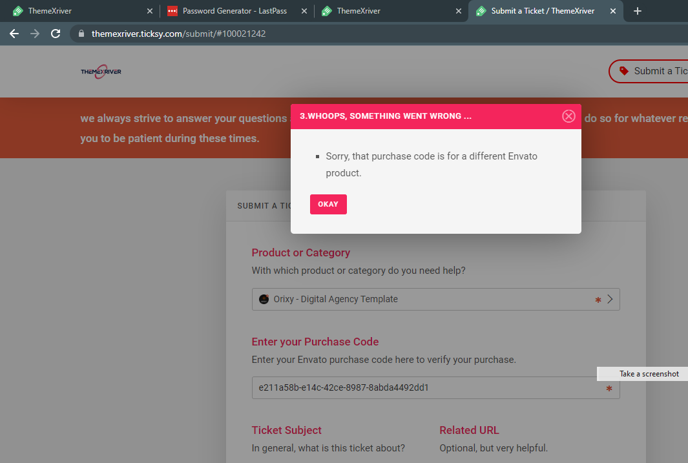This screenshot has height=463, width=688.
Task: Go back using the browser back arrow
Action: [x=14, y=34]
